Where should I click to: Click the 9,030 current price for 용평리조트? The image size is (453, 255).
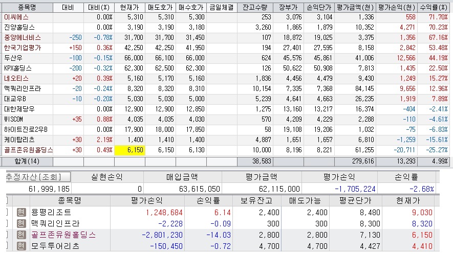[x=422, y=213]
